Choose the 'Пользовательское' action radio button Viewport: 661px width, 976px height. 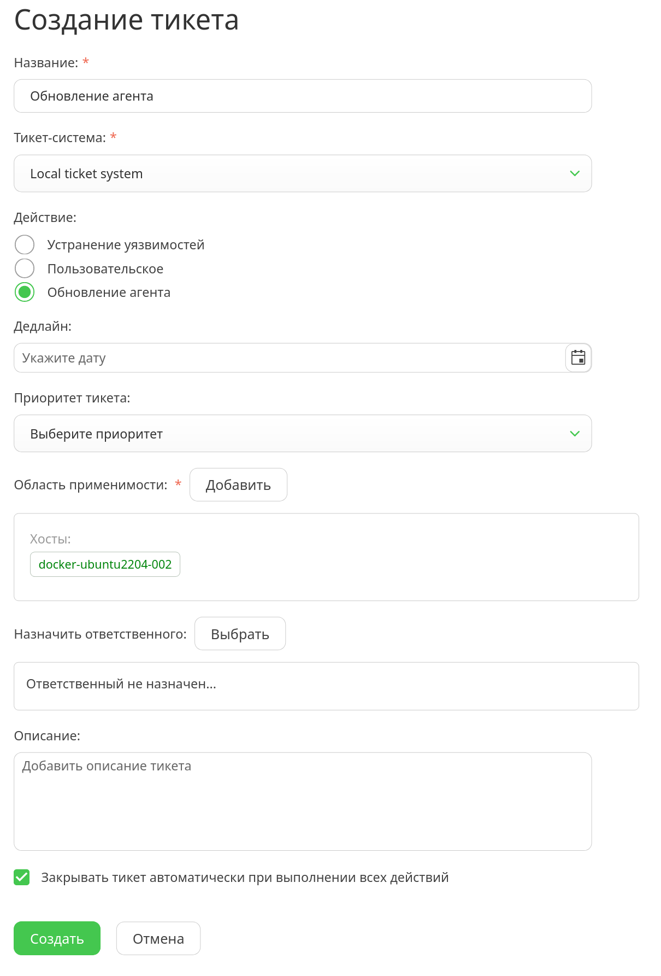point(25,268)
